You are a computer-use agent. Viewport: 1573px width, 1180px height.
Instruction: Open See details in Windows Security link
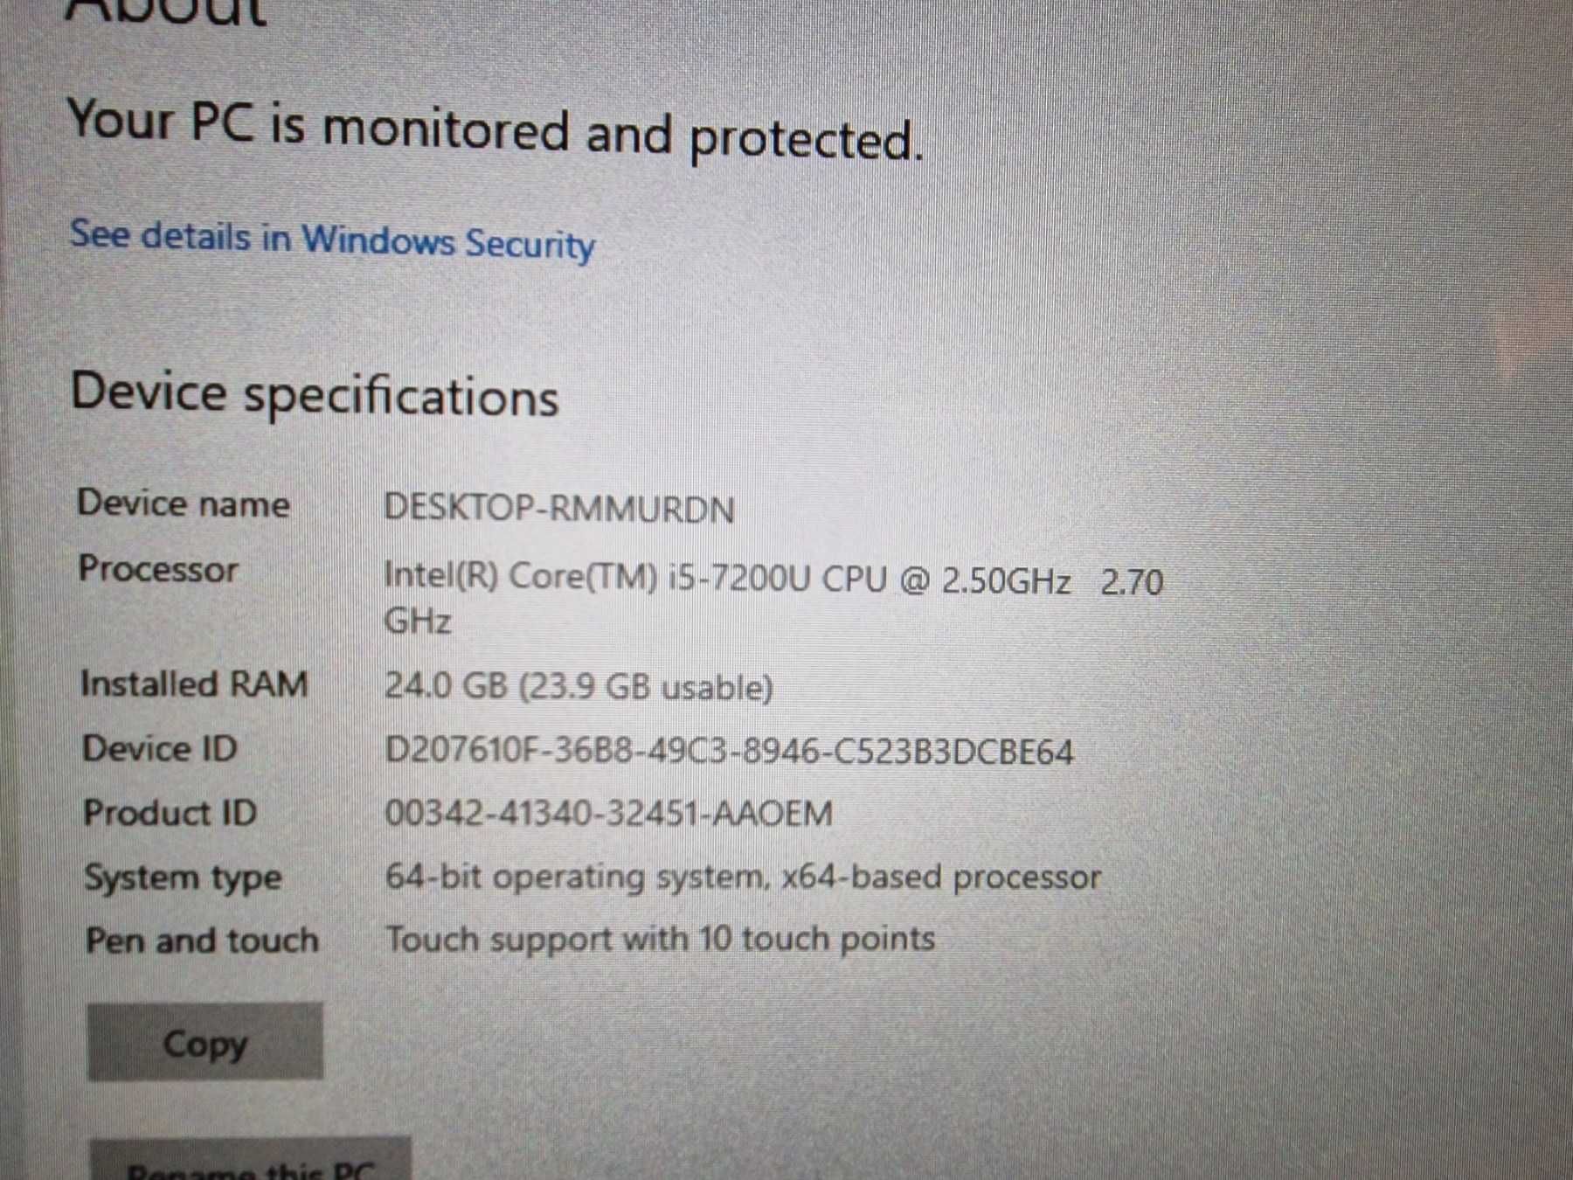click(332, 239)
